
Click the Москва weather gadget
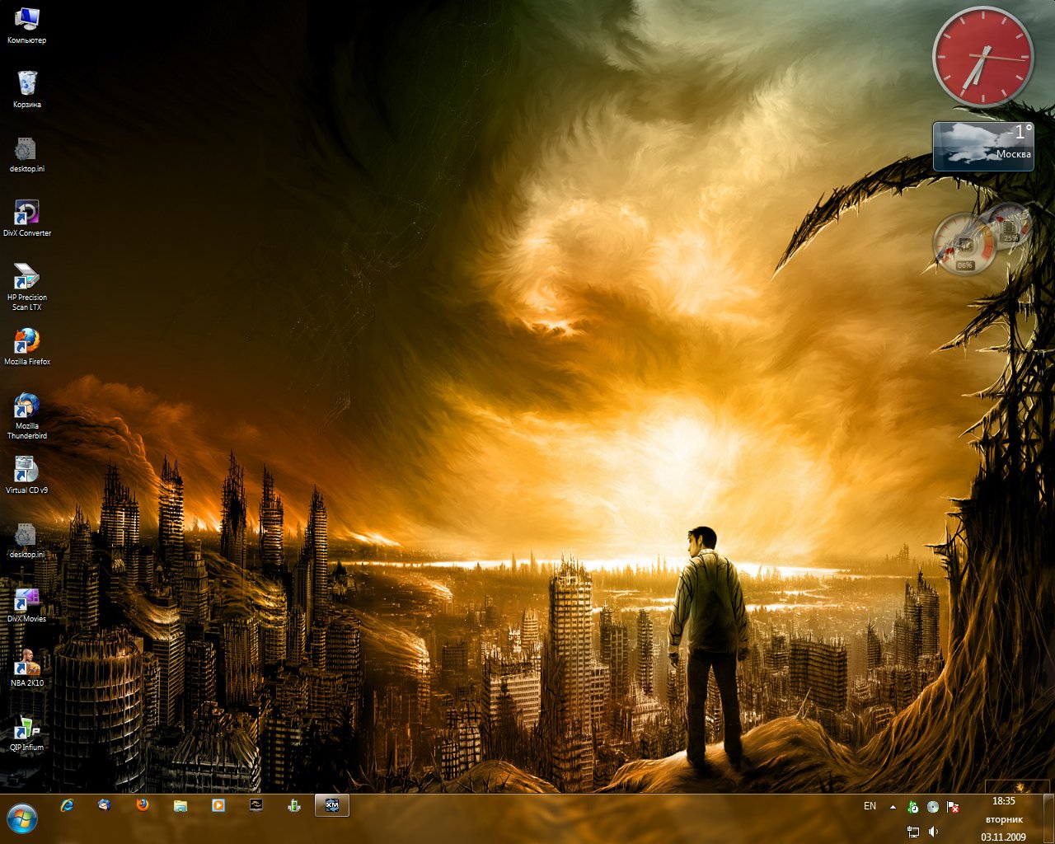[x=982, y=147]
